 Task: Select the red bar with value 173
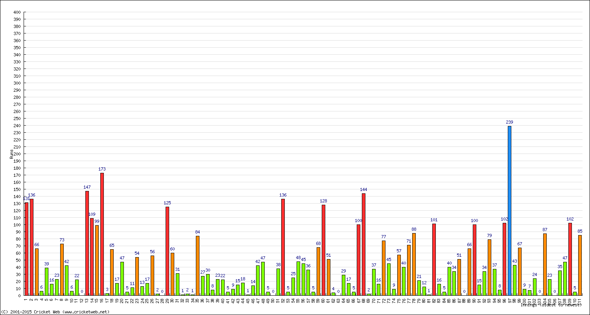pos(102,234)
